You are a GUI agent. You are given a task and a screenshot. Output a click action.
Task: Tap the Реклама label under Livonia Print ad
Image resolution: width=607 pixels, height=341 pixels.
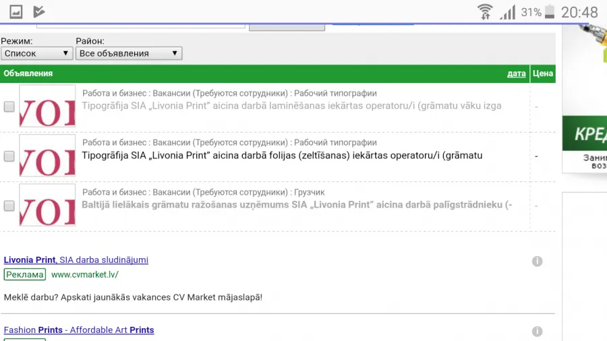click(25, 274)
